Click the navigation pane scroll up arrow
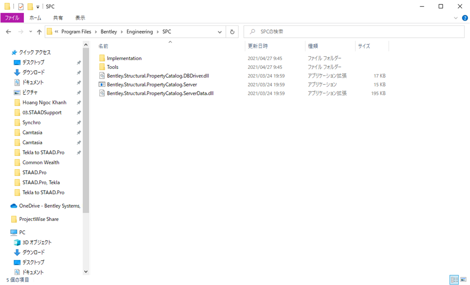 pyautogui.click(x=86, y=45)
